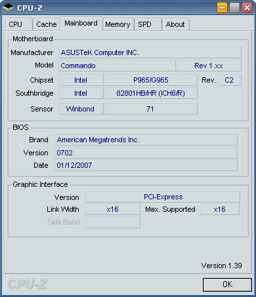Click the sensor value 71
Viewport: 256px width, 297px height.
tap(151, 109)
